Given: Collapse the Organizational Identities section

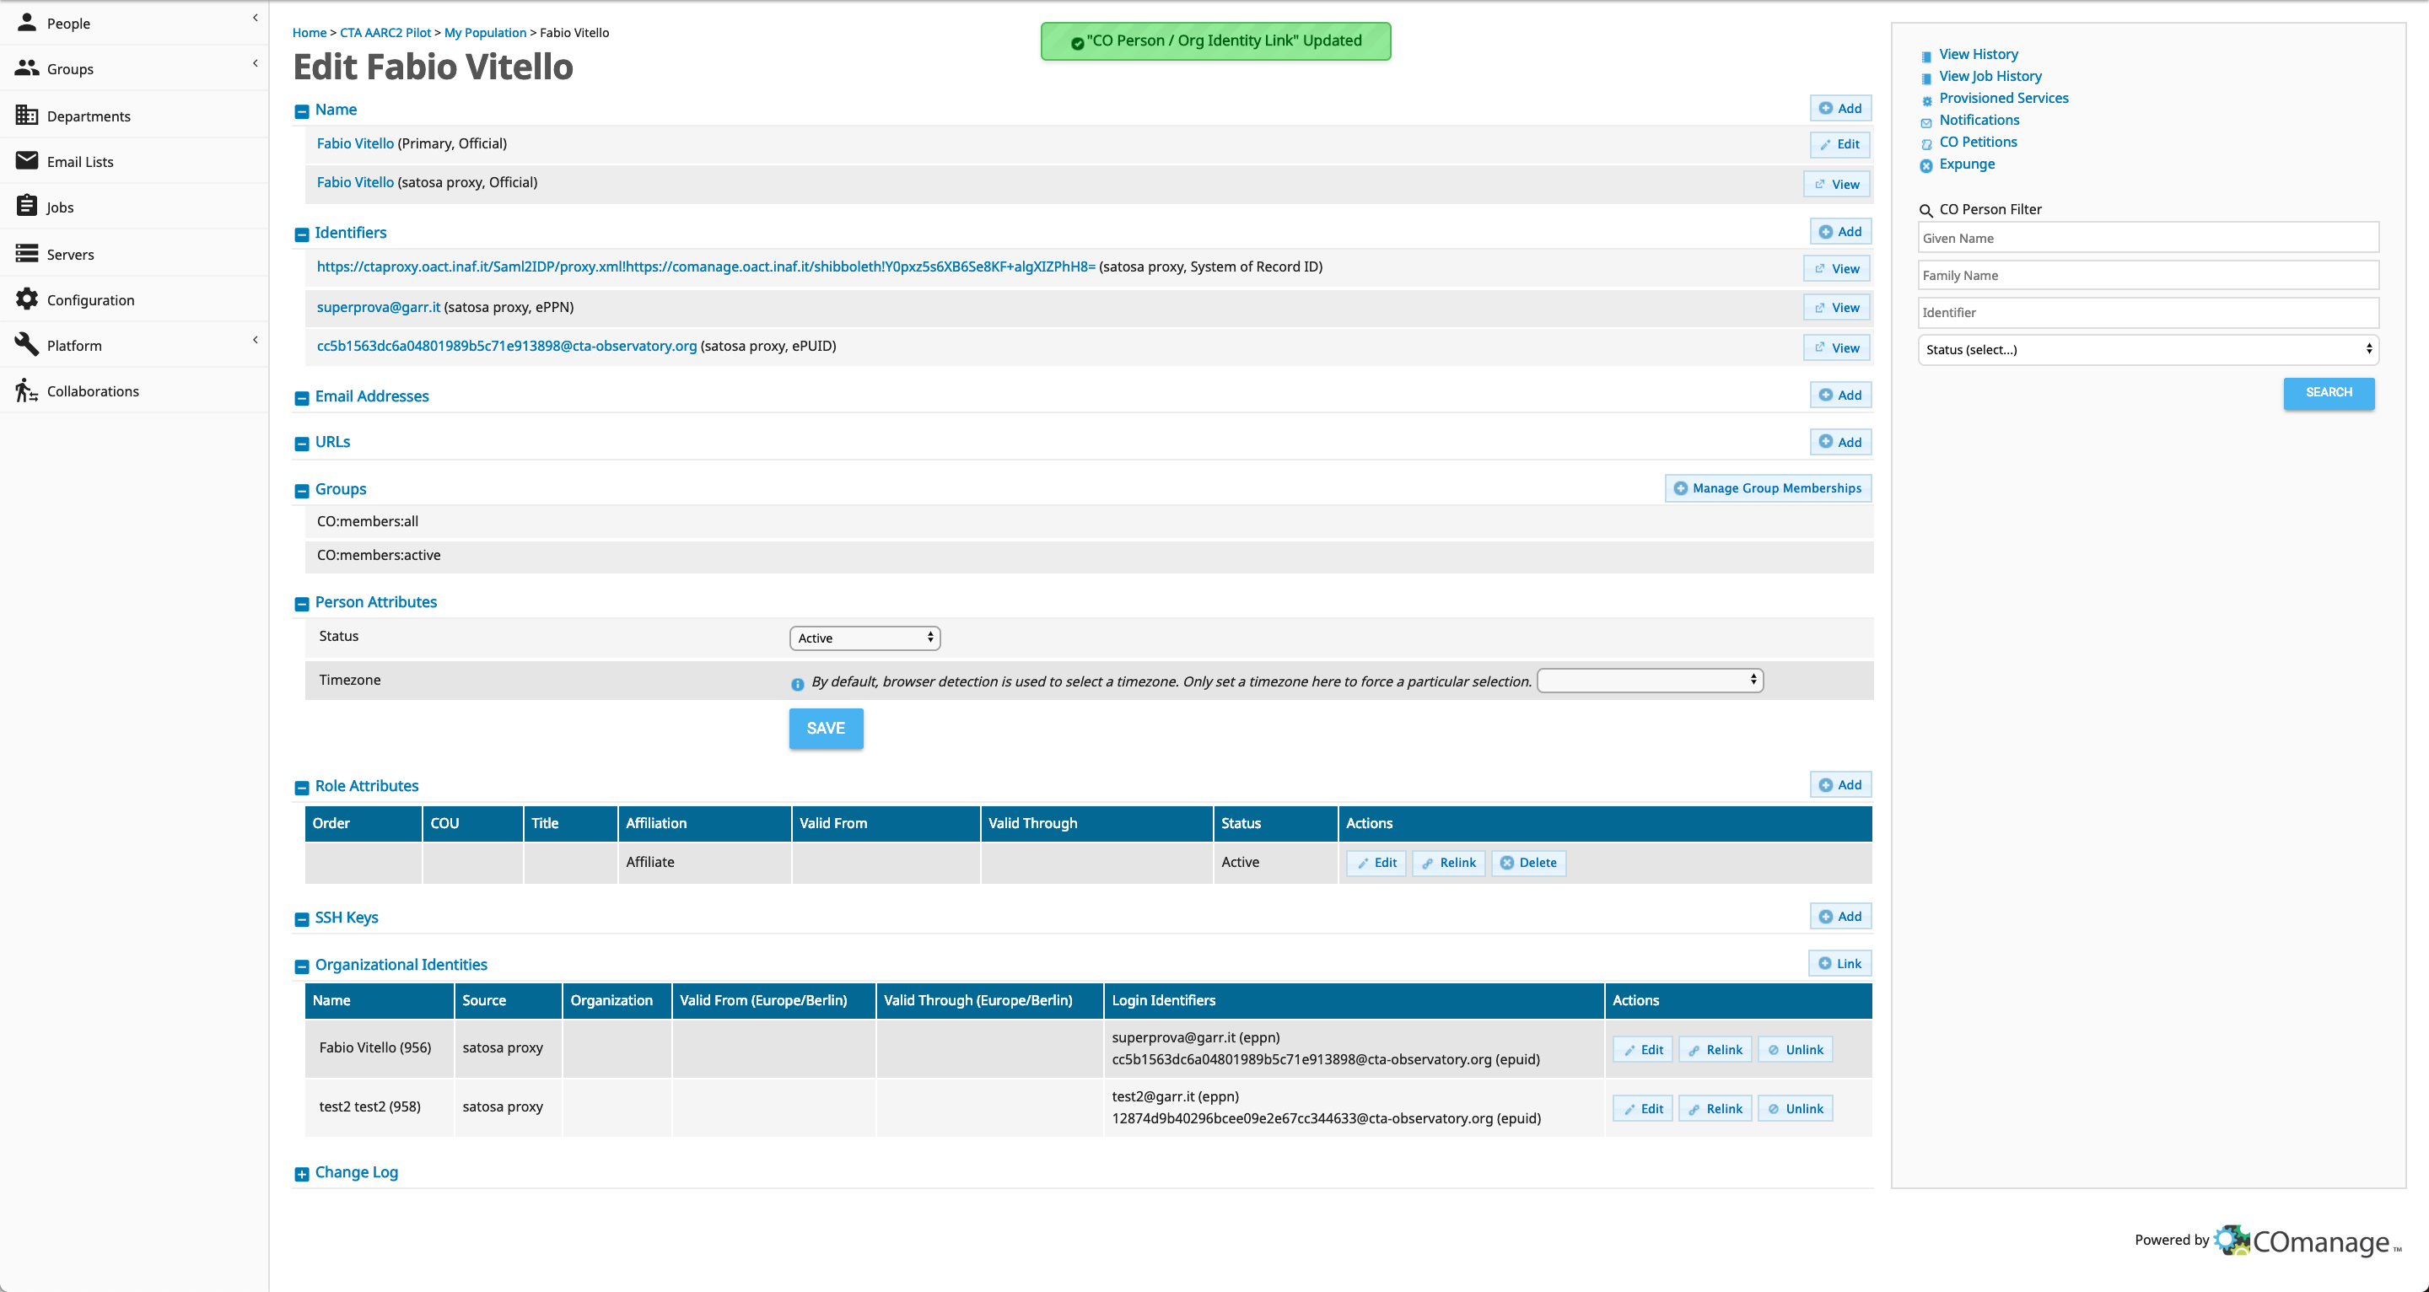Looking at the screenshot, I should (302, 966).
